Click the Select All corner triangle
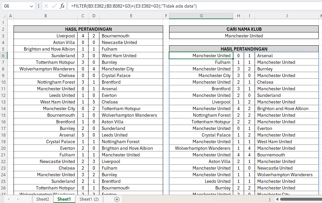Viewport: 322px width, 203px height. (x=4, y=16)
